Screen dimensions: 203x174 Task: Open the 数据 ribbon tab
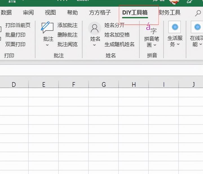(x=6, y=13)
